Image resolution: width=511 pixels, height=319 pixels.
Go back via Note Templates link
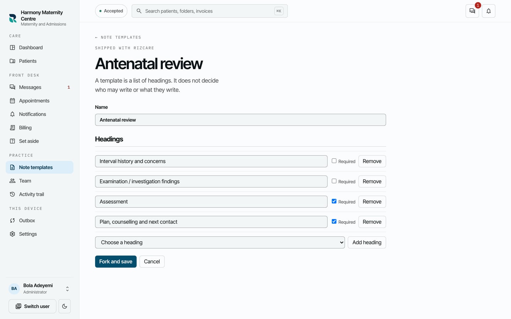point(118,37)
